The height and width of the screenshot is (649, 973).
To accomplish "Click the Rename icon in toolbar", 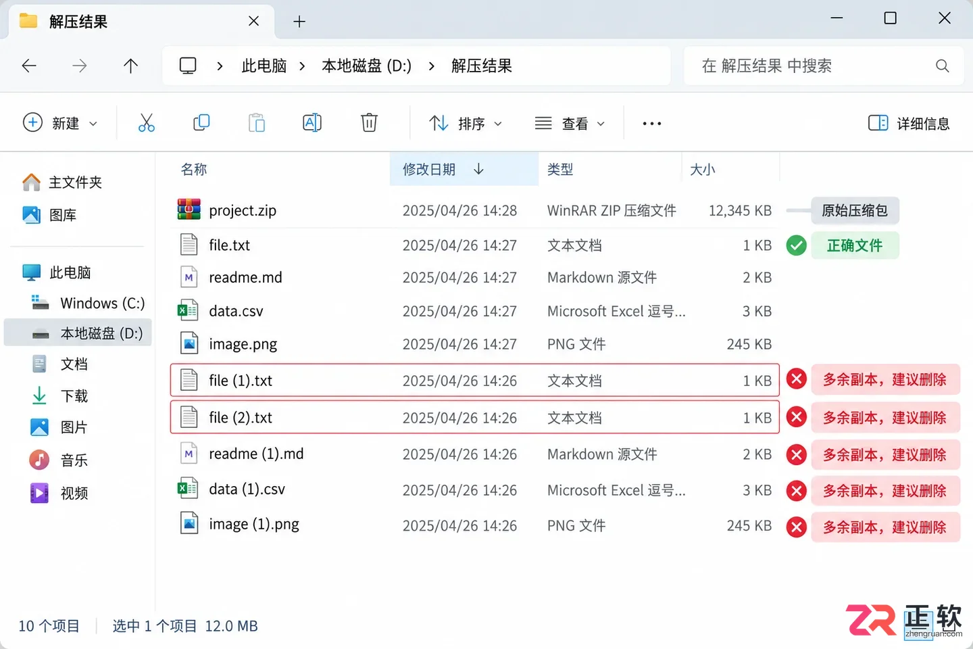I will click(312, 122).
